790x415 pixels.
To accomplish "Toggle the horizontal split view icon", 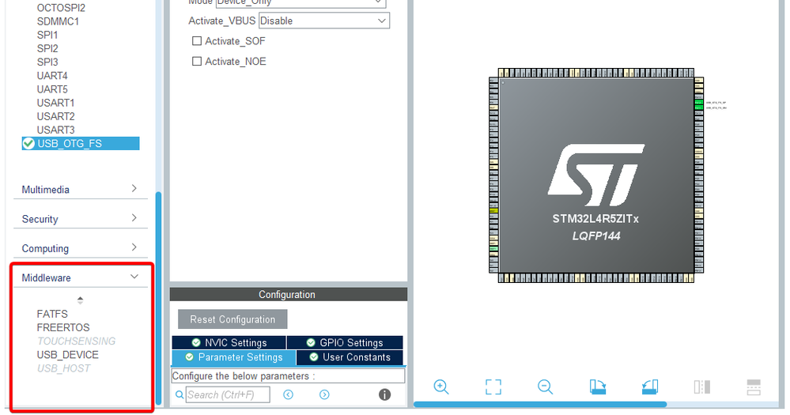I will click(754, 387).
